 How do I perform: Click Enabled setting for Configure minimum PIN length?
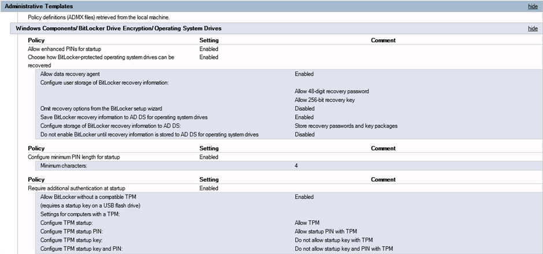209,157
